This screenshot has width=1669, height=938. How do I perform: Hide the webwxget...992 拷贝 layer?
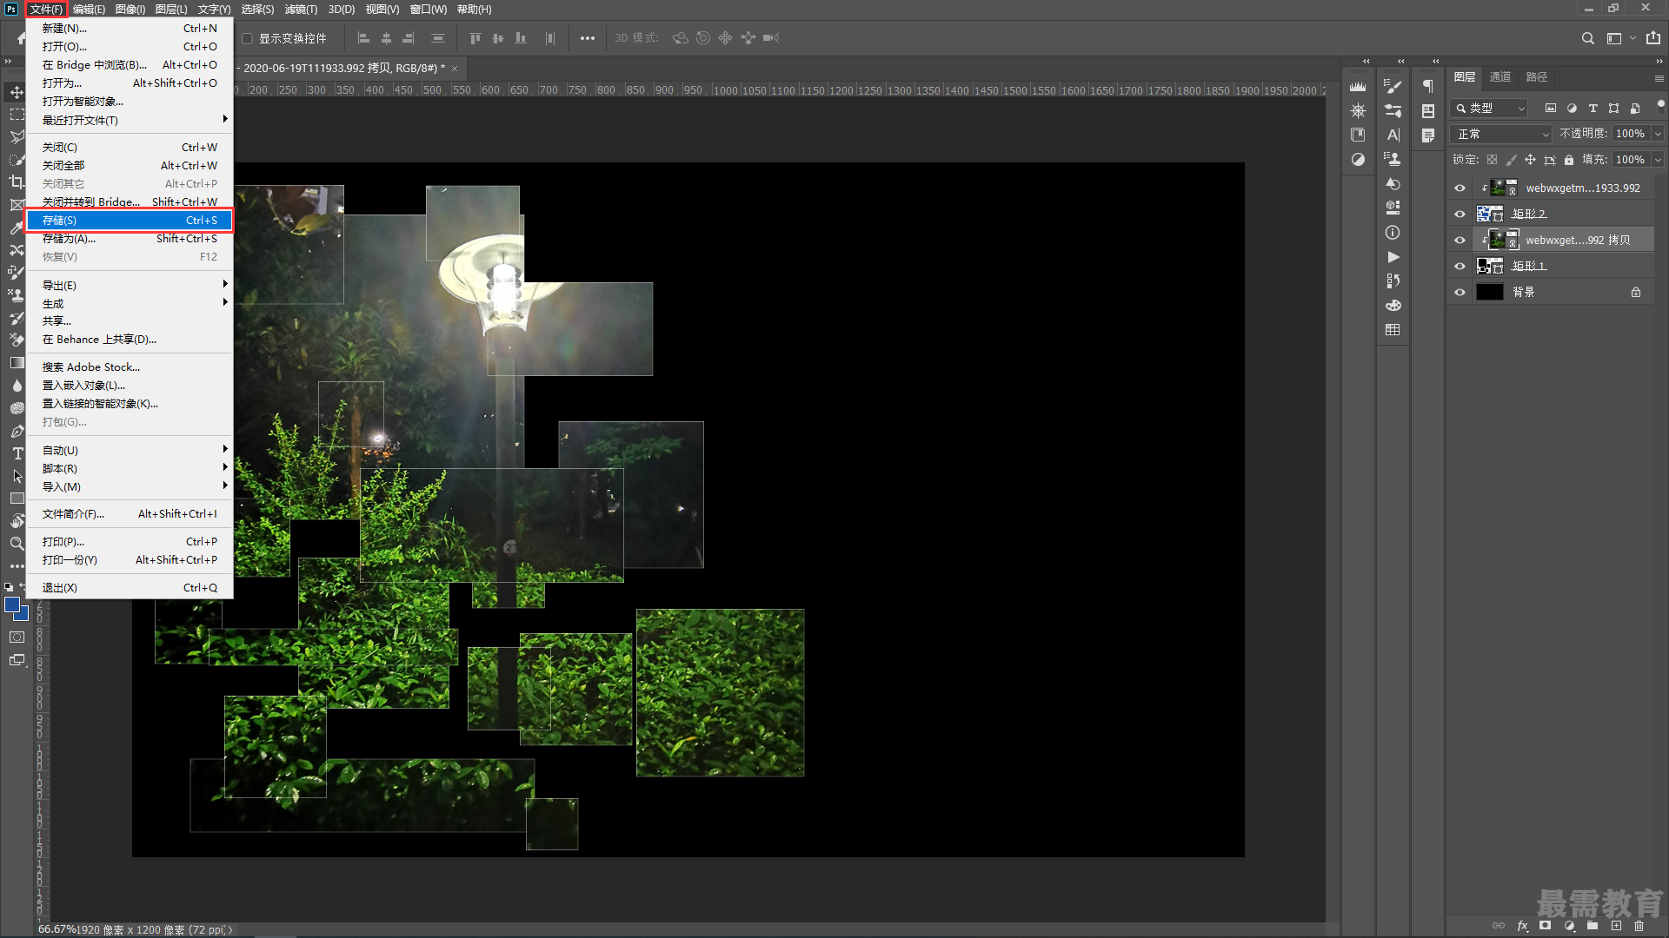tap(1460, 240)
